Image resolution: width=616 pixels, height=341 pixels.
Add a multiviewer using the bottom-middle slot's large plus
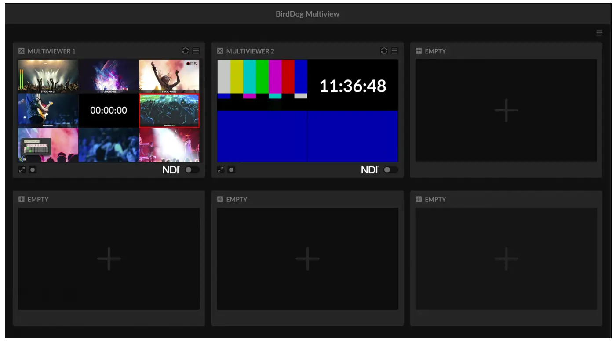(x=307, y=258)
